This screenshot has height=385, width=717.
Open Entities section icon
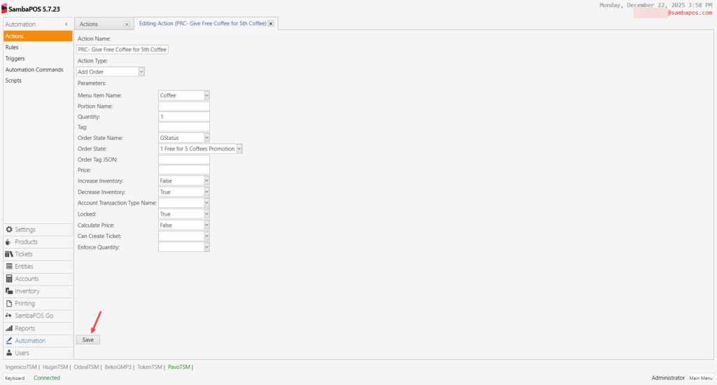tap(9, 267)
